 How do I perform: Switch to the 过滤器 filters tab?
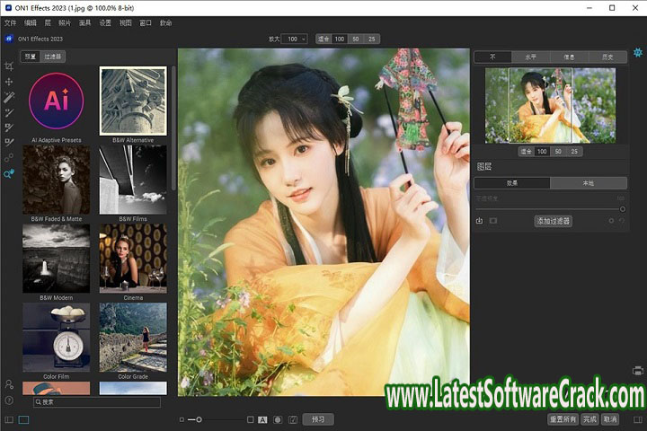tap(52, 57)
